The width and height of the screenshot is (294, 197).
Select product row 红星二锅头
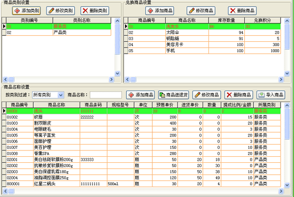pos(143,184)
